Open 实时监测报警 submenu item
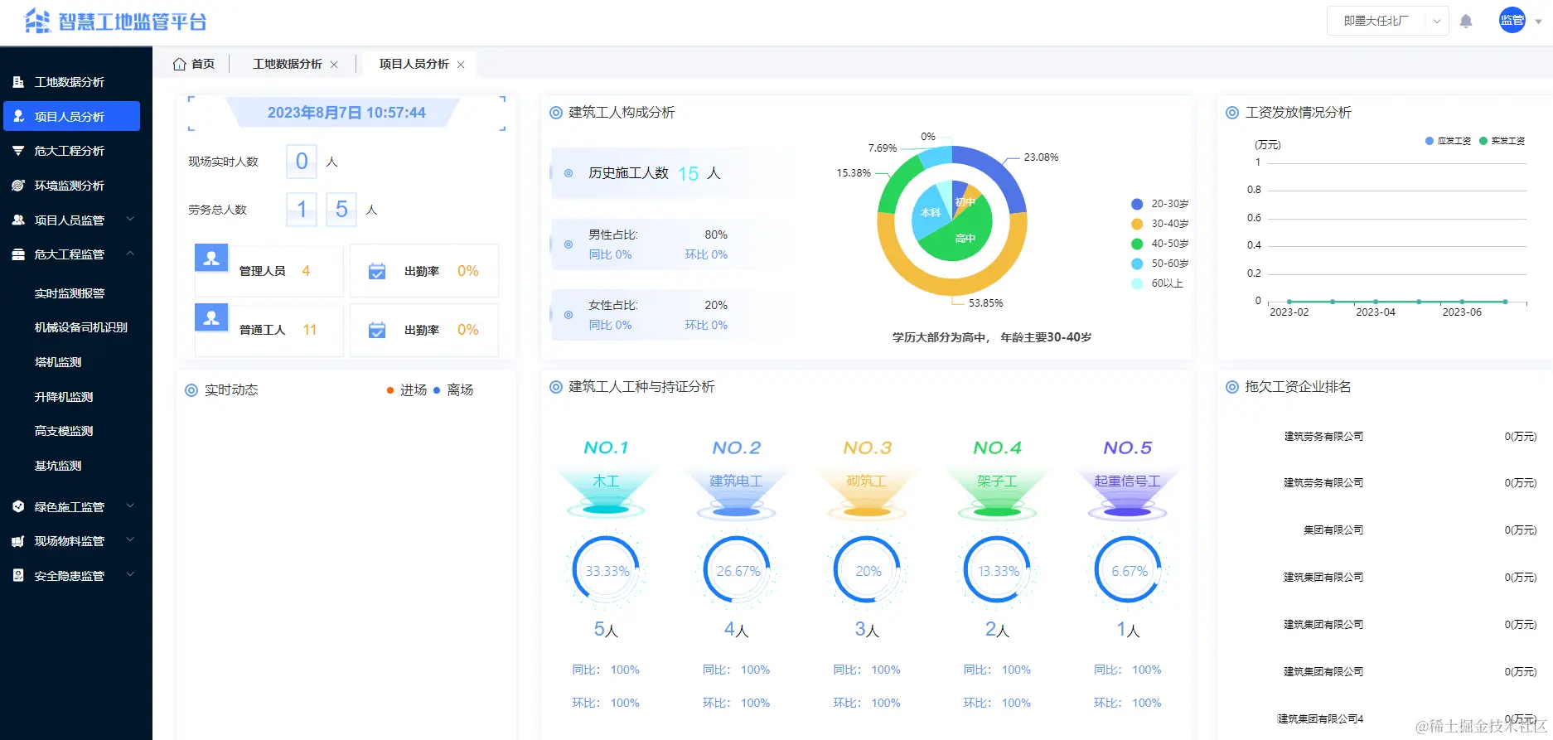Image resolution: width=1553 pixels, height=740 pixels. [x=71, y=293]
